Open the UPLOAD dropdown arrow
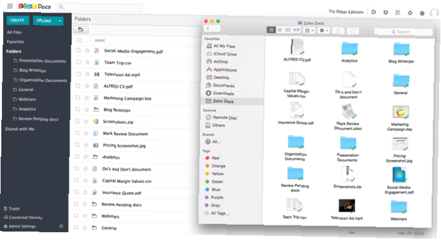This screenshot has width=441, height=240. [60, 21]
